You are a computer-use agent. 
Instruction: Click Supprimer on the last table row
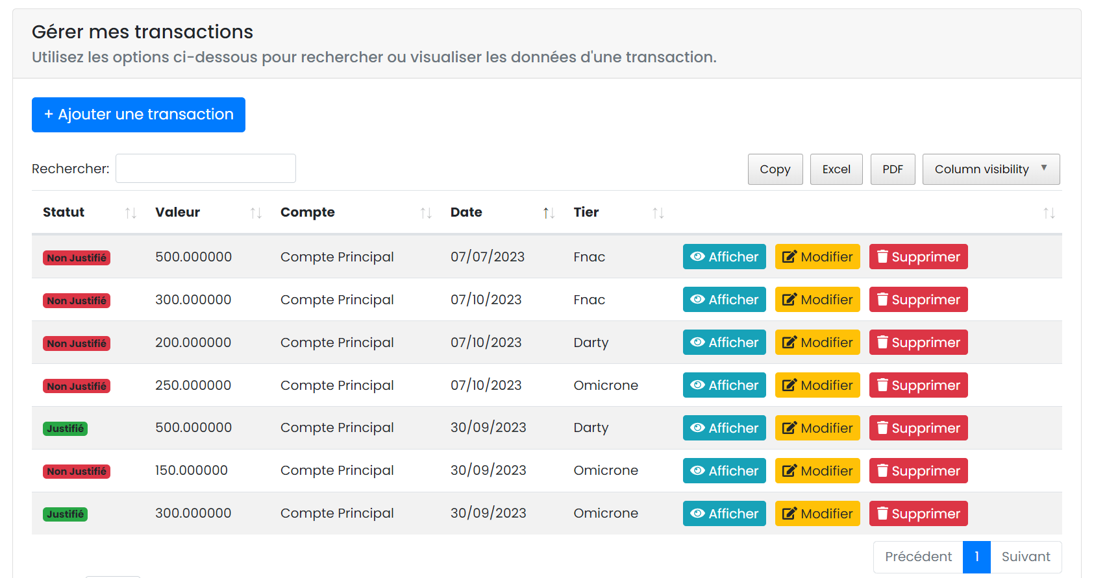918,514
